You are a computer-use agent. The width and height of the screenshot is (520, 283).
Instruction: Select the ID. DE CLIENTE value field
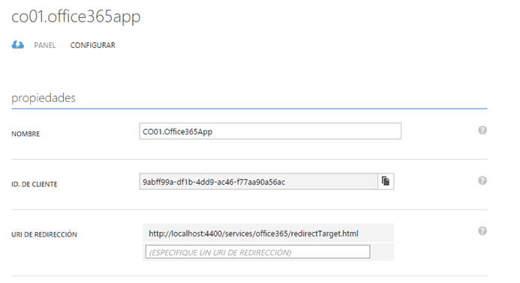(x=258, y=182)
